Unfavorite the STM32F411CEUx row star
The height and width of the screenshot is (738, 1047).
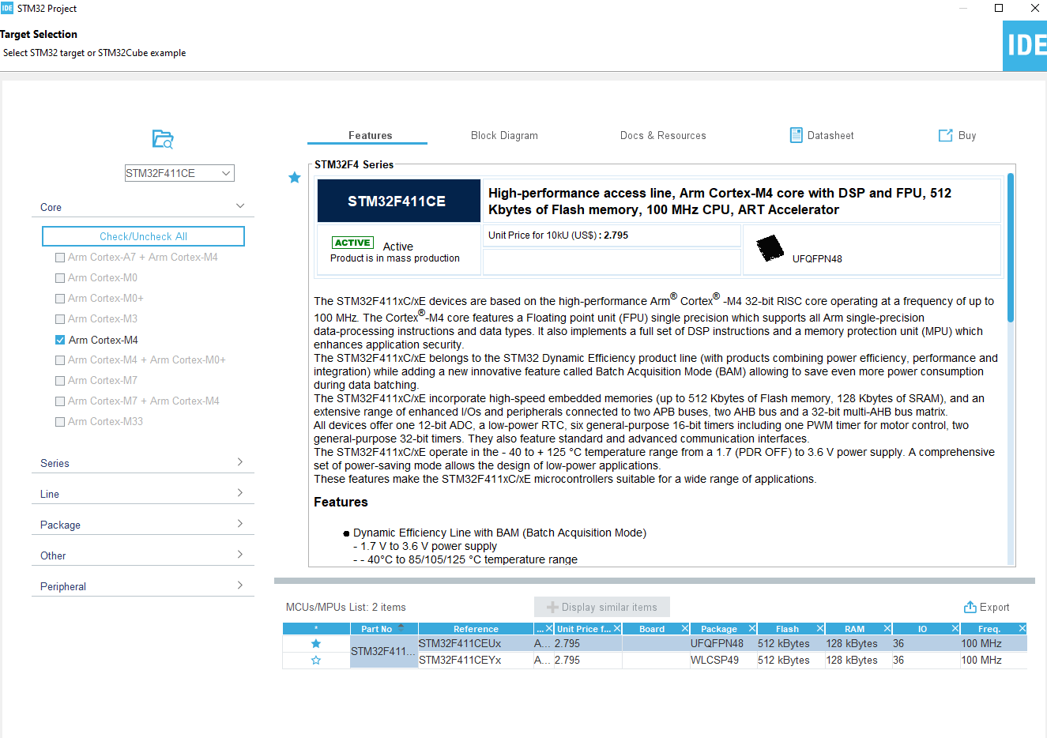pos(316,643)
